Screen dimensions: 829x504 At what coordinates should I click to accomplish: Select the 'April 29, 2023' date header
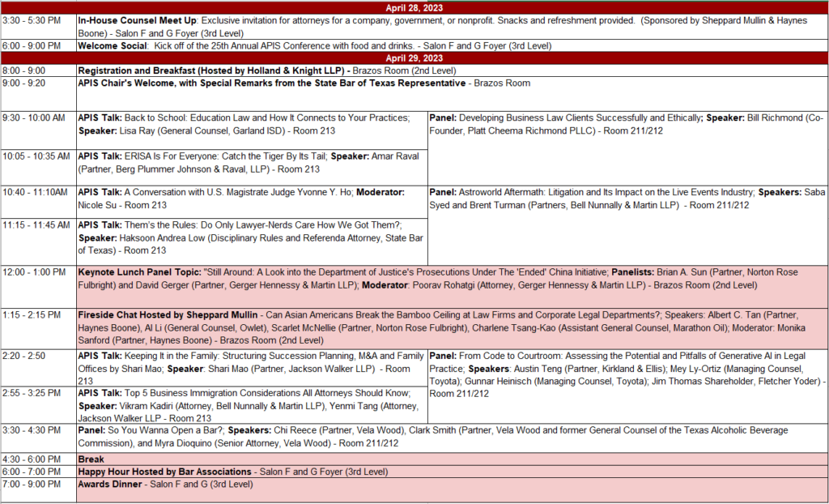pos(414,58)
